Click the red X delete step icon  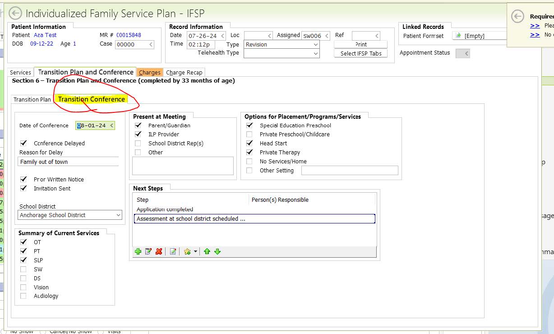tap(159, 252)
